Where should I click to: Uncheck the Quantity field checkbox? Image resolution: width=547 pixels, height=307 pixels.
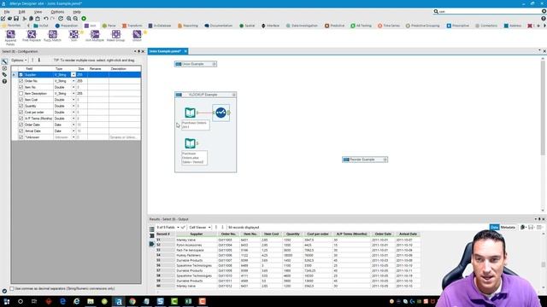pyautogui.click(x=21, y=106)
